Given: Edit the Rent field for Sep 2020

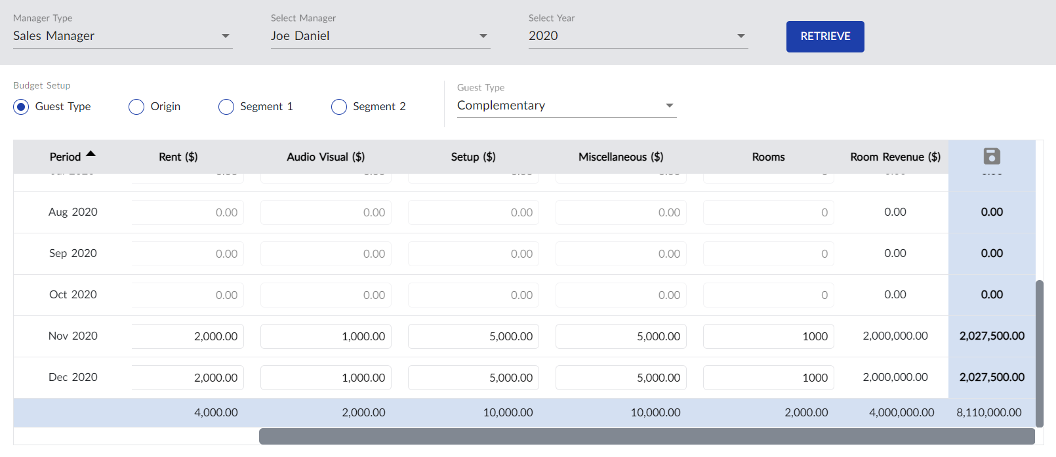Looking at the screenshot, I should [x=188, y=254].
